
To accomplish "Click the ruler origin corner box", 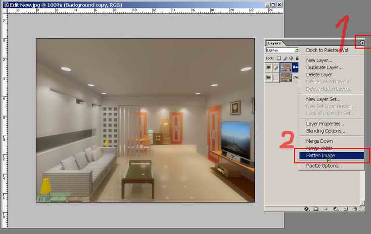I will [5, 11].
